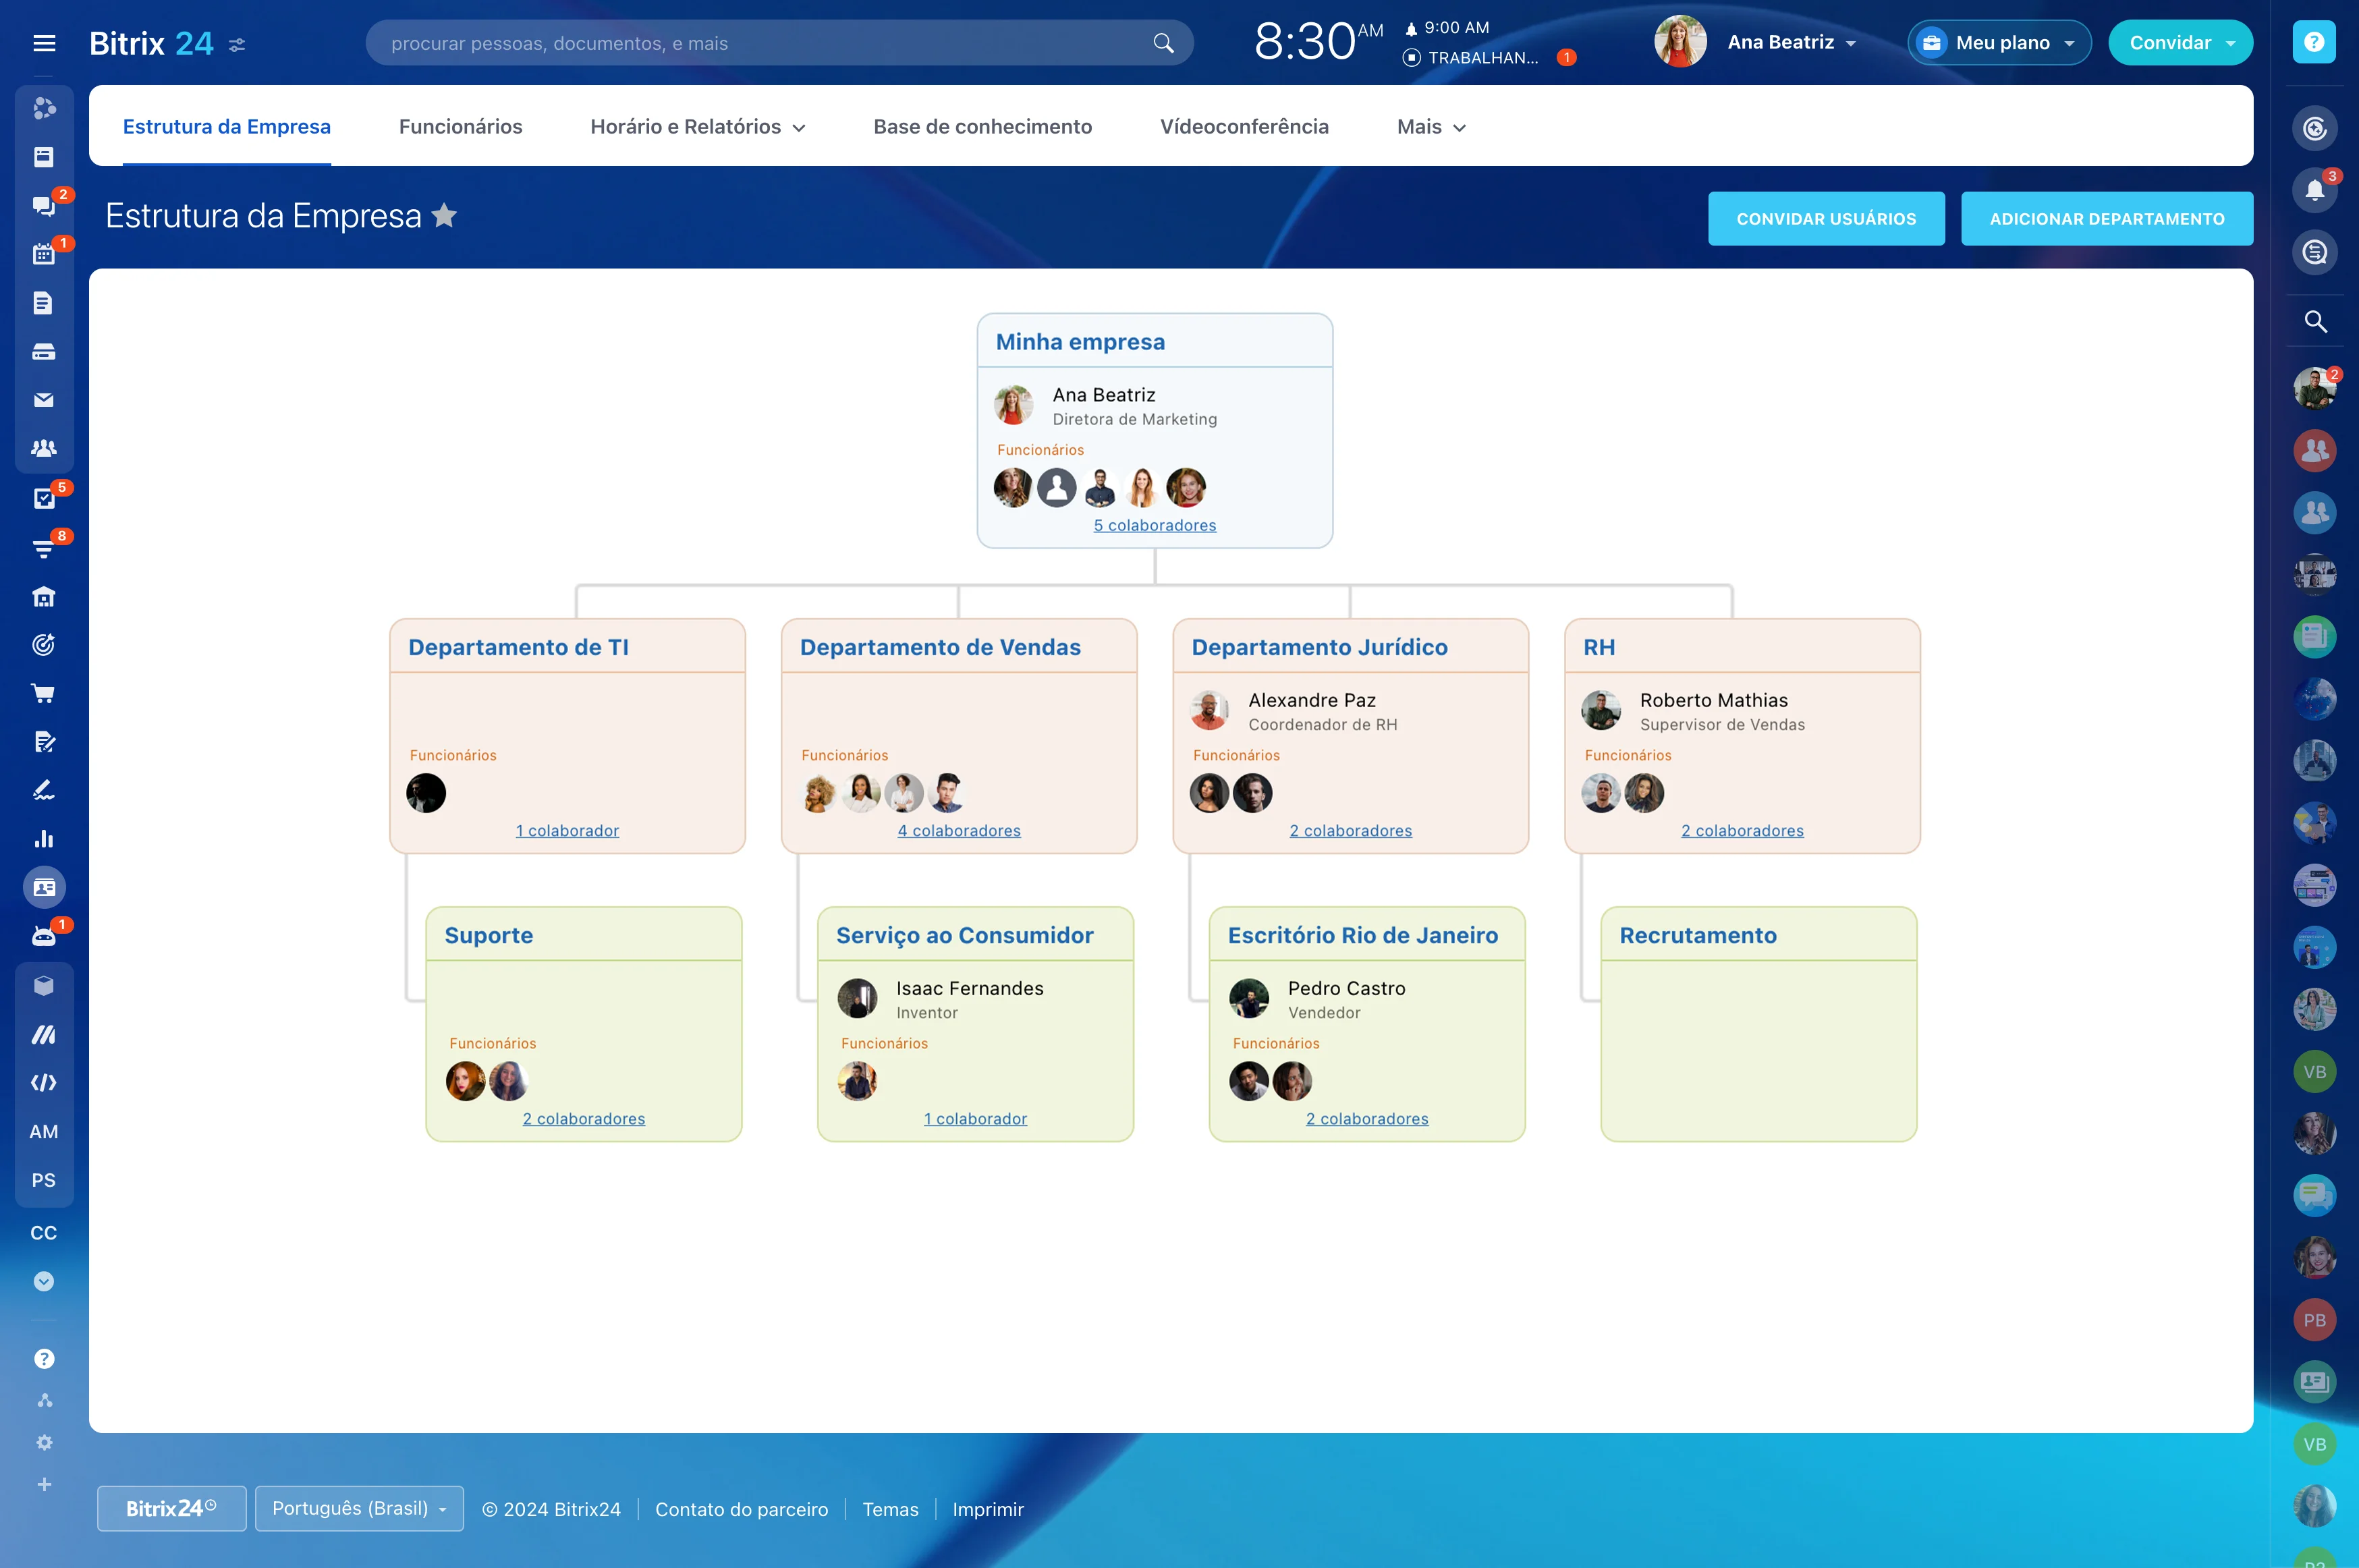
Task: Toggle favorite star next to page title
Action: click(x=445, y=216)
